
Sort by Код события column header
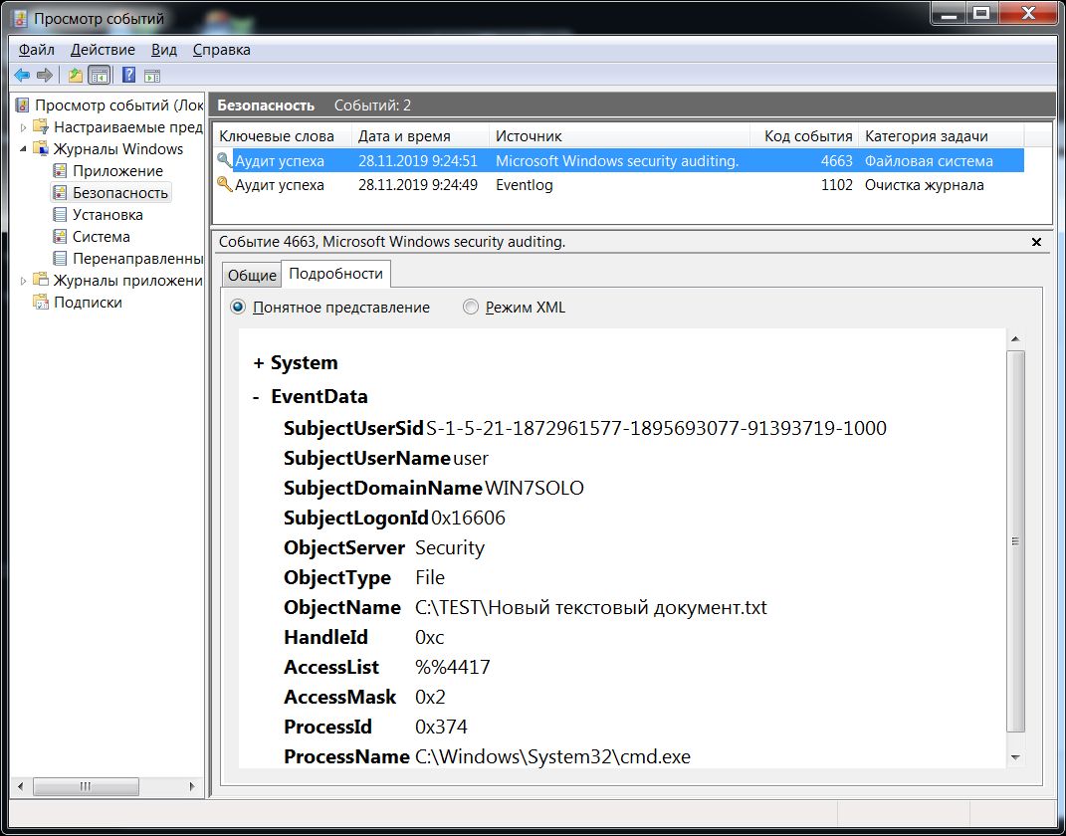(x=804, y=136)
